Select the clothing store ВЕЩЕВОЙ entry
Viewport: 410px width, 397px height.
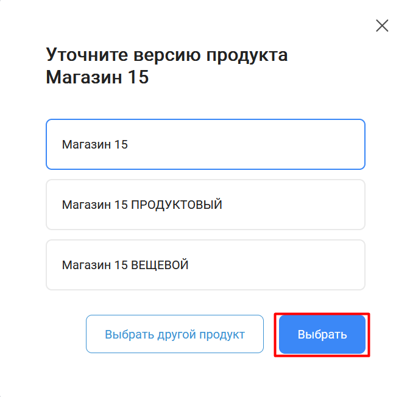coord(205,265)
